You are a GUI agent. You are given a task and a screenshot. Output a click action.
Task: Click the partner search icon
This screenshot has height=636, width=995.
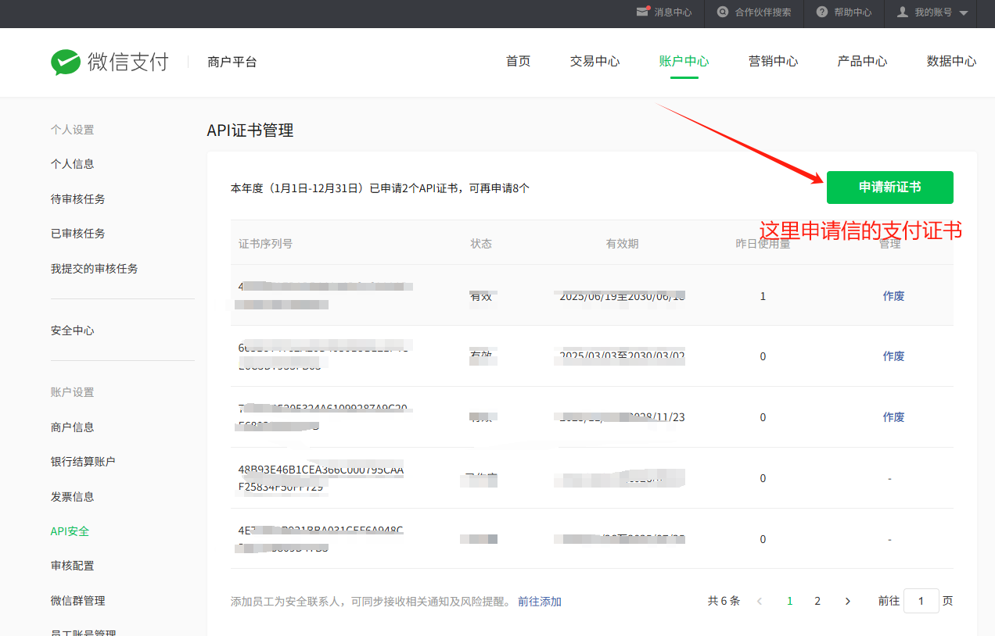coord(723,13)
